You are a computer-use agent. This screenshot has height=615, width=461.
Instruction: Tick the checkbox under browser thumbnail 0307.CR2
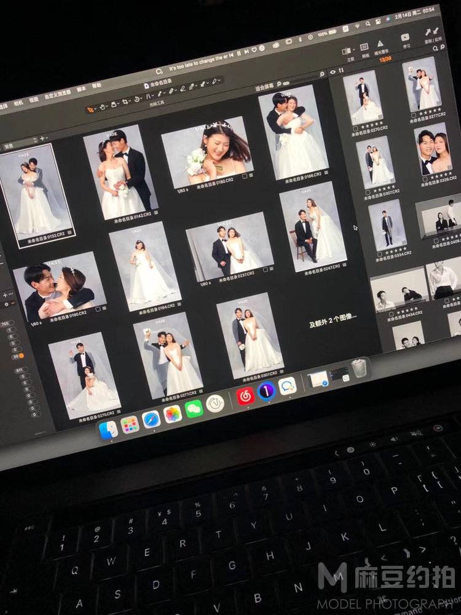point(368,192)
